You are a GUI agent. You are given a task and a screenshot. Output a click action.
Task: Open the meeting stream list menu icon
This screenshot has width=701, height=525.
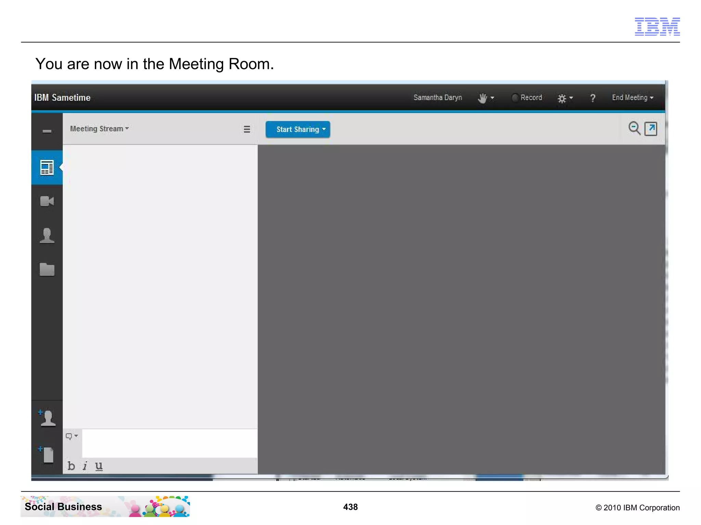pos(247,129)
